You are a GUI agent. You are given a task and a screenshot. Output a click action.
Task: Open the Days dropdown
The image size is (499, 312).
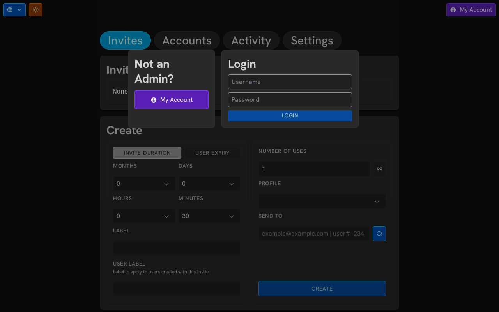pos(209,184)
